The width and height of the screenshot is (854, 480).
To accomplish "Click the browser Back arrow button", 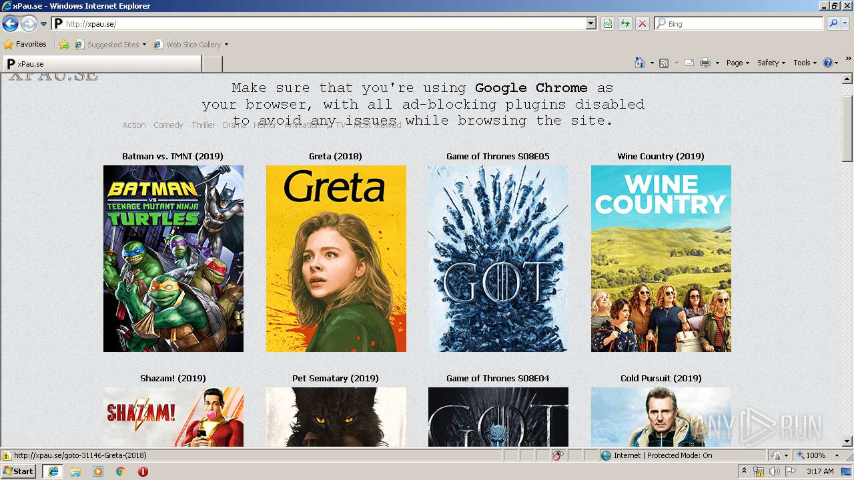I will pos(10,24).
